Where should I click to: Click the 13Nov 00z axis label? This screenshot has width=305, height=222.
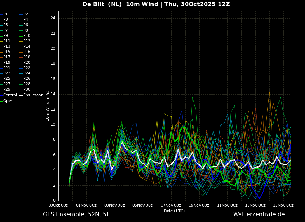[x=255, y=205]
